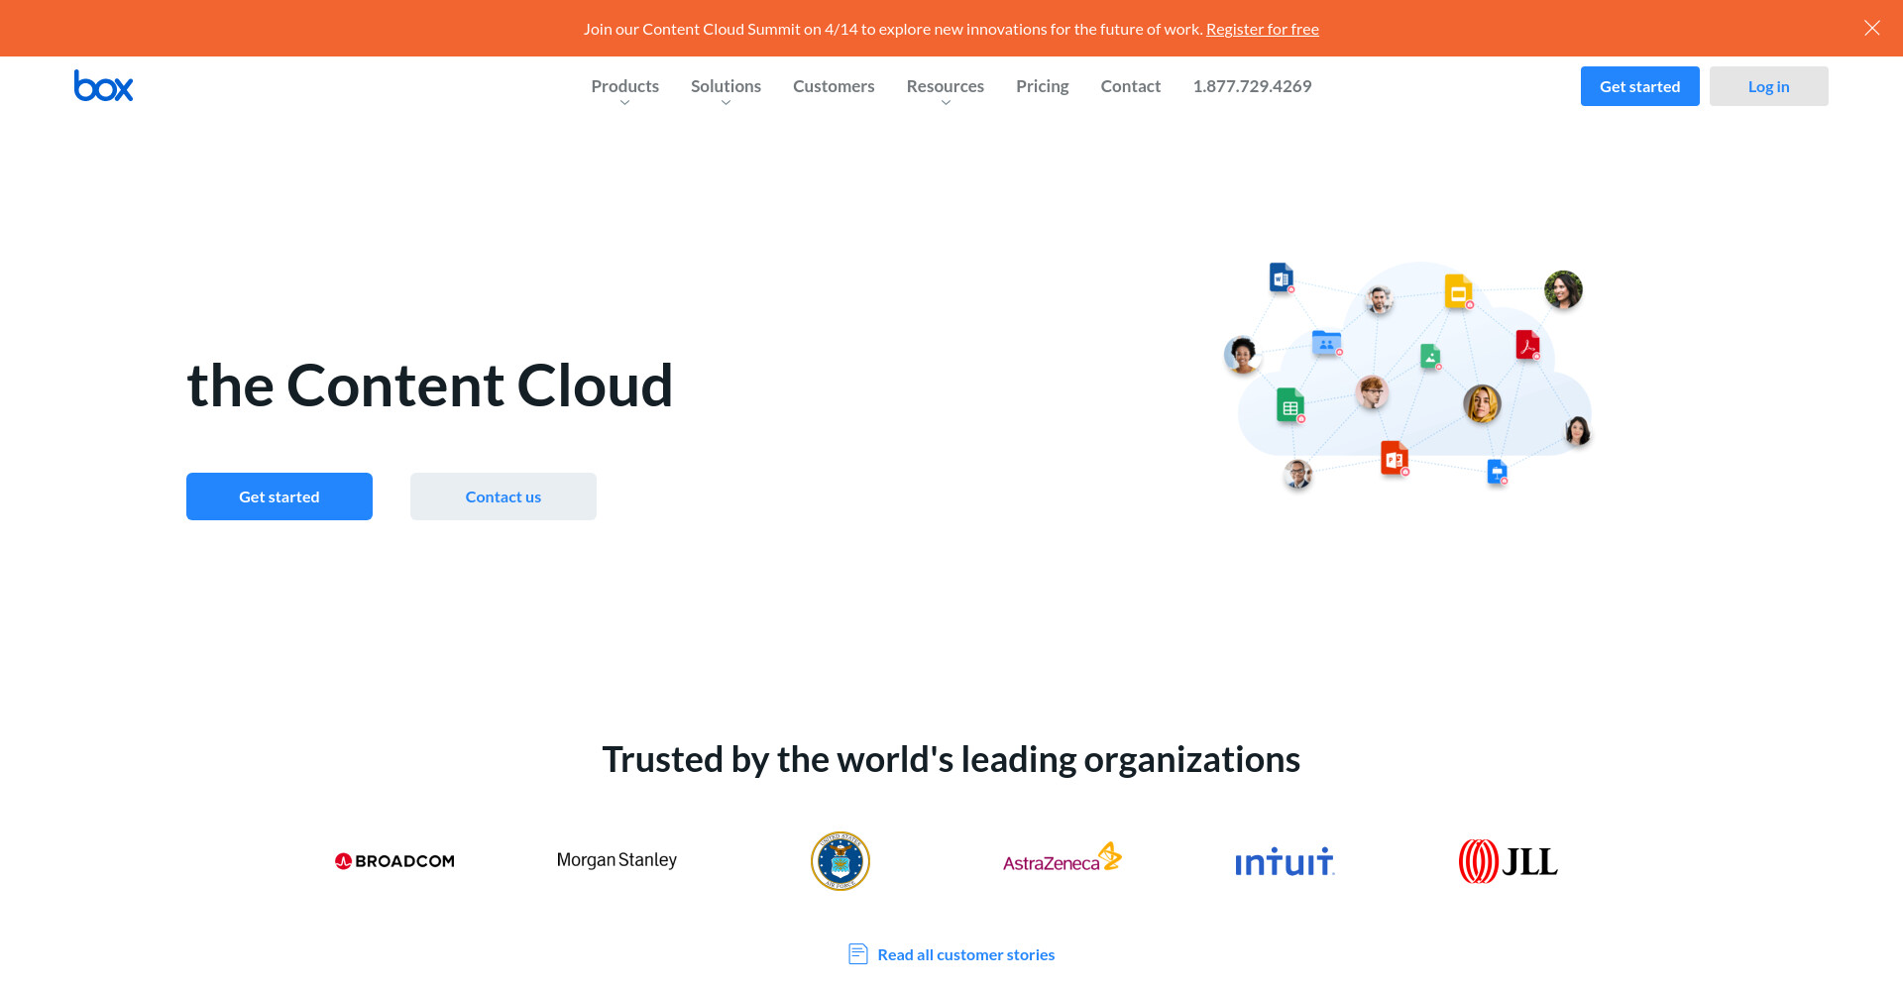Follow the Register for free link

1263,29
